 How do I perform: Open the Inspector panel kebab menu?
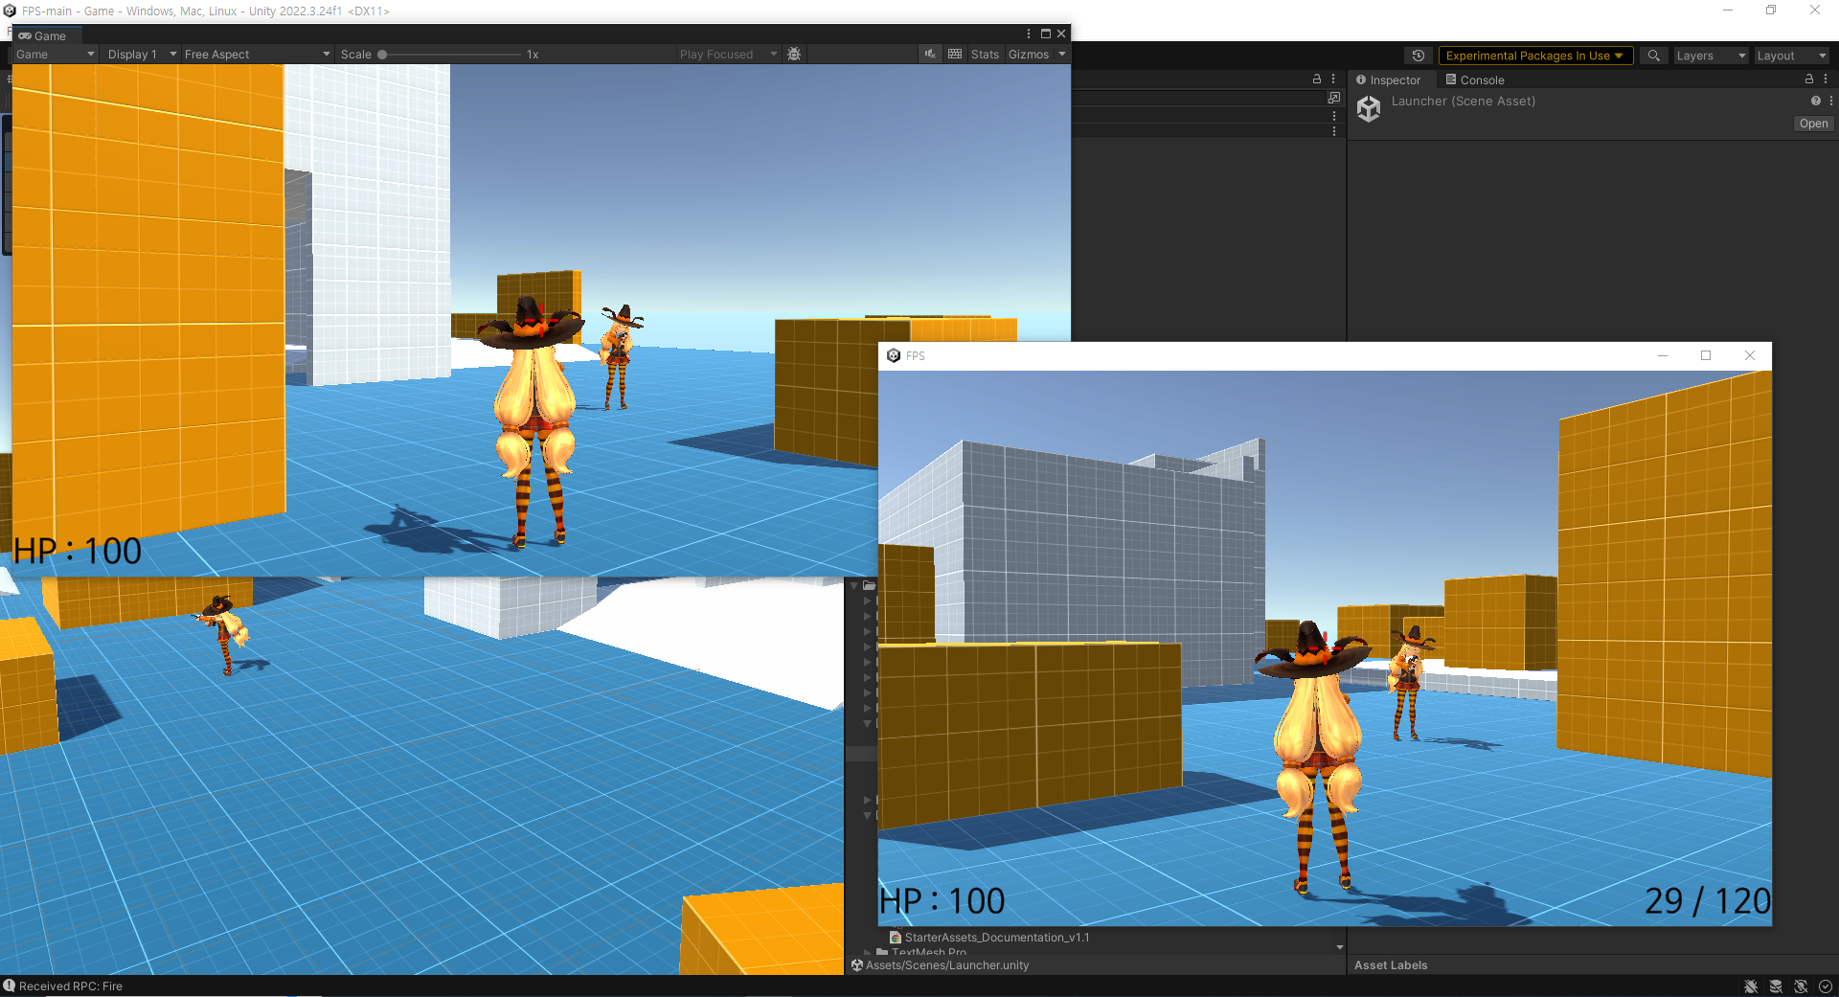1826,79
